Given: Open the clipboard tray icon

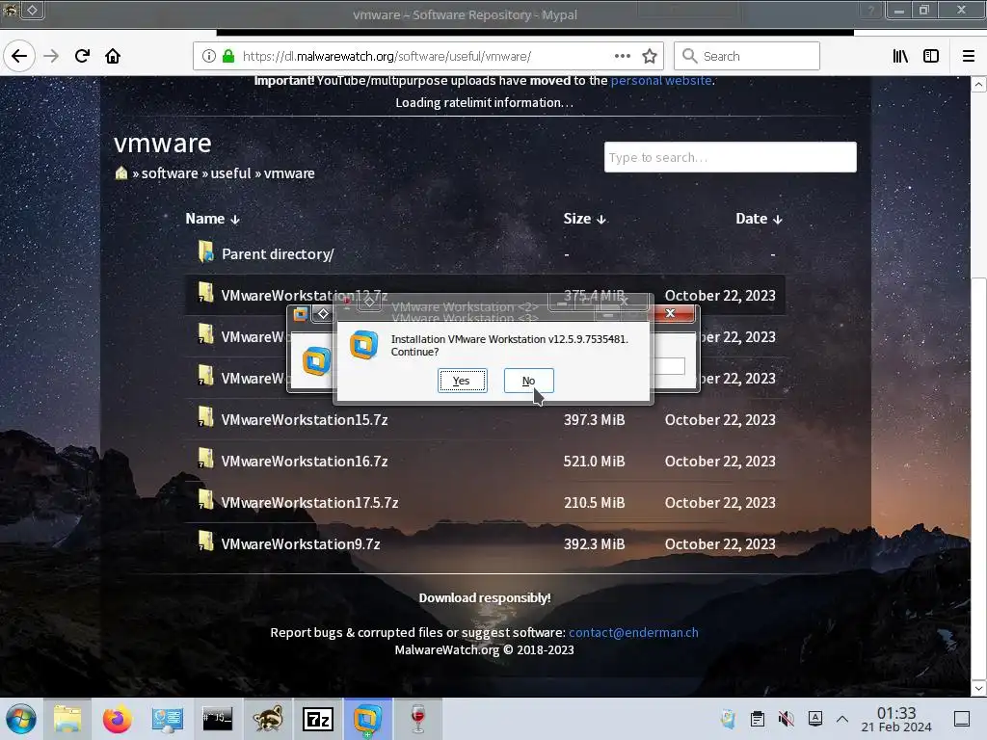Looking at the screenshot, I should 758,719.
